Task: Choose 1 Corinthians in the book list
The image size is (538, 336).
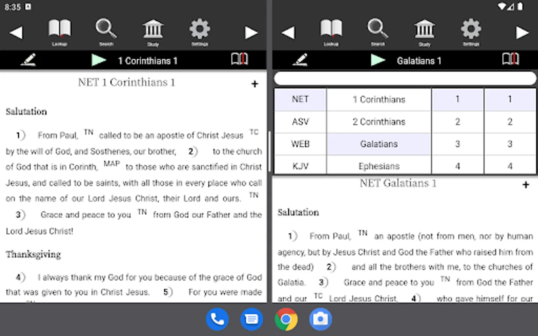Action: coord(379,99)
